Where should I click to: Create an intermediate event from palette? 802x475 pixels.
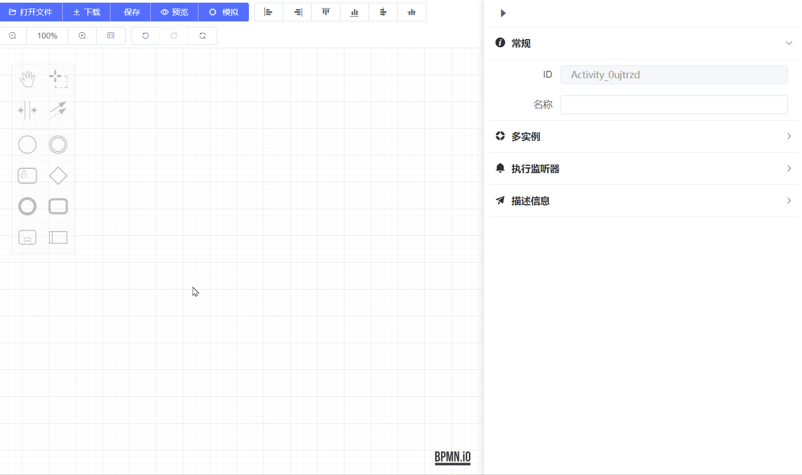pos(58,145)
